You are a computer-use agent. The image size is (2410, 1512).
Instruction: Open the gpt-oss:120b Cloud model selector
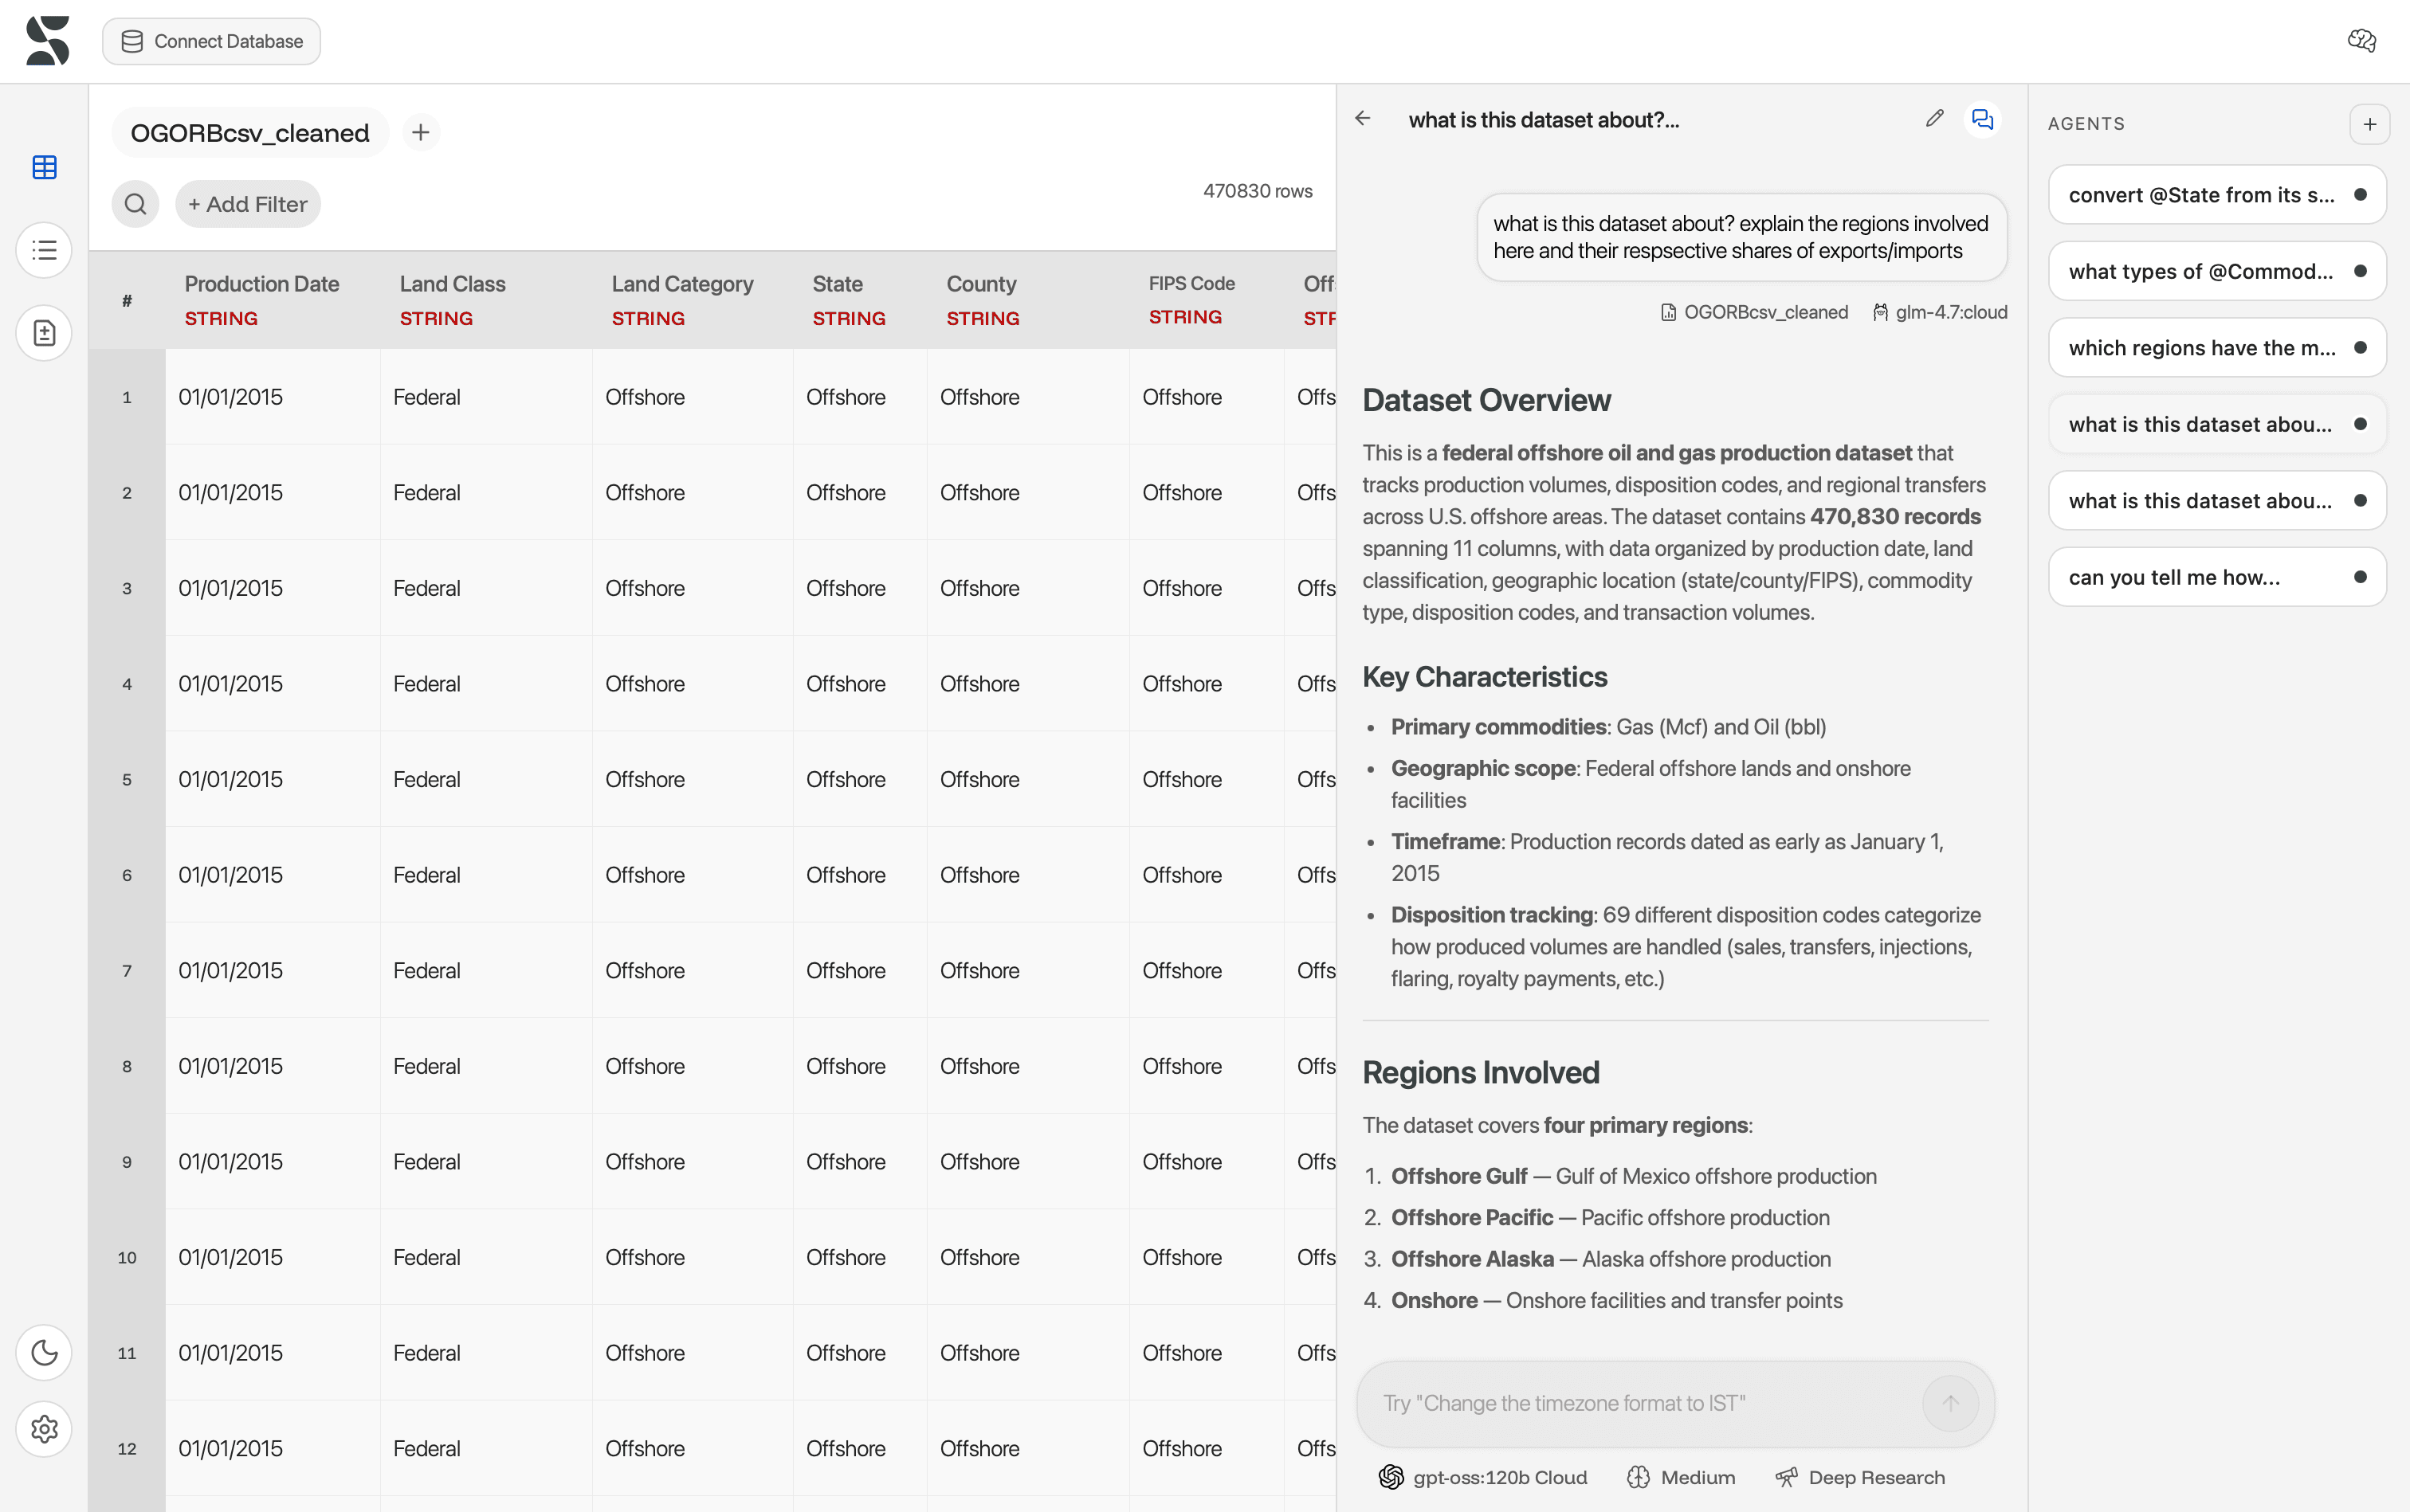1482,1477
